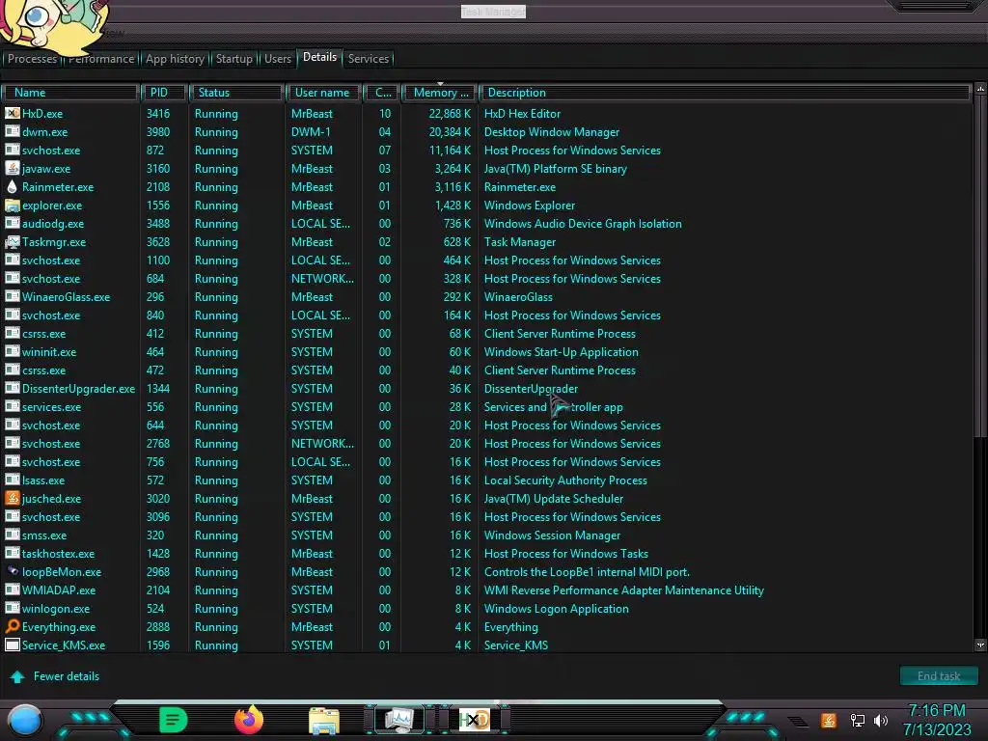Viewport: 988px width, 741px height.
Task: Click PID 2768 cell
Action: point(158,444)
